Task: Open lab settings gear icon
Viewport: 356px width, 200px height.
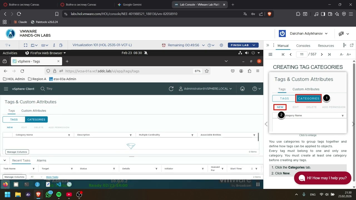Action: 221,45
